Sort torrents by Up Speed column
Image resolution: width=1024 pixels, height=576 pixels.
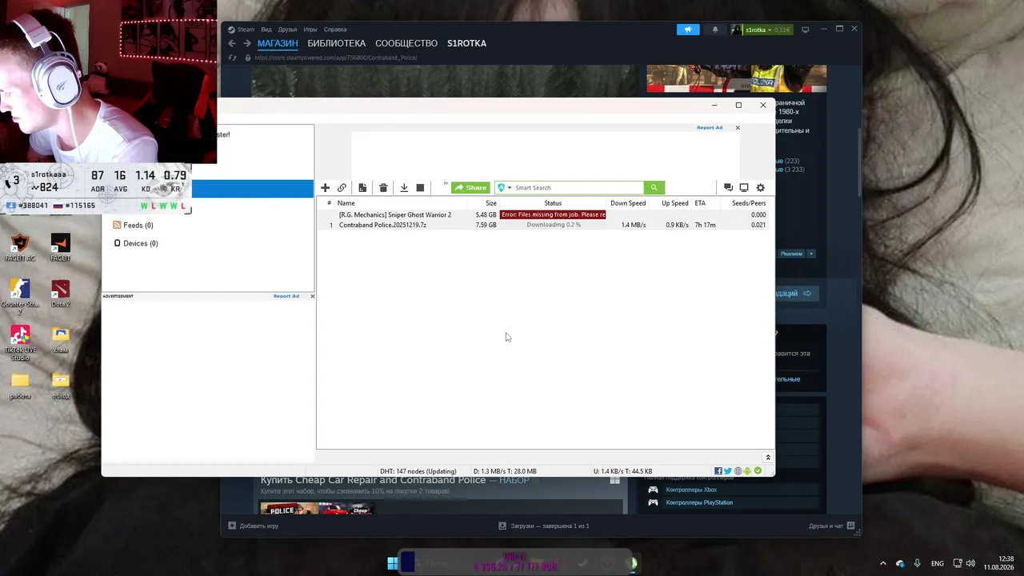click(675, 203)
